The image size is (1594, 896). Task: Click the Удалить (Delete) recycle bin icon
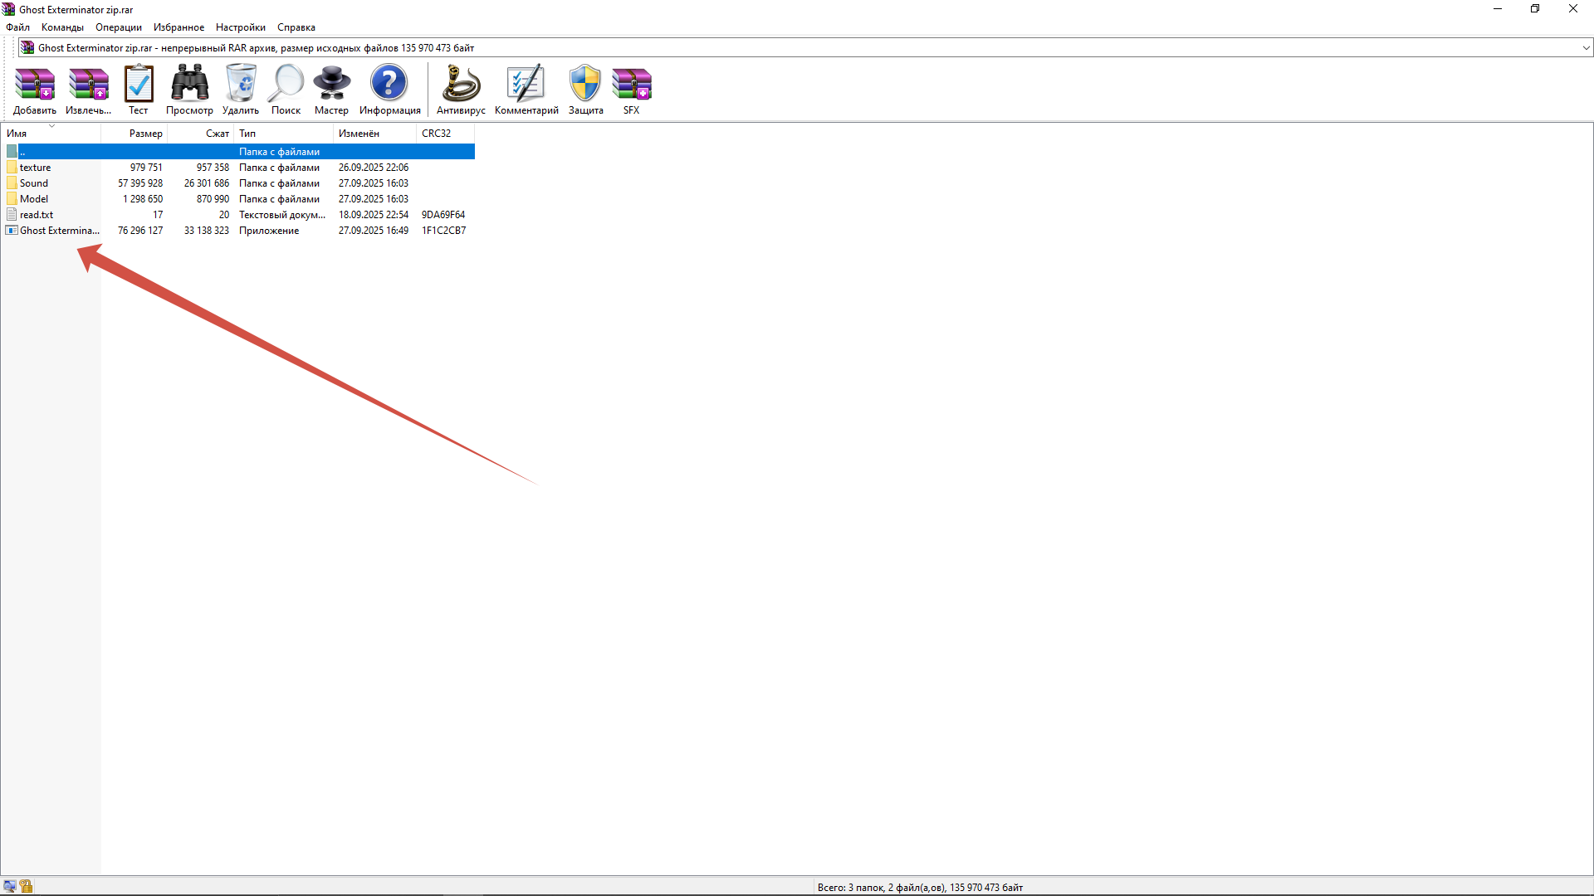(x=241, y=90)
